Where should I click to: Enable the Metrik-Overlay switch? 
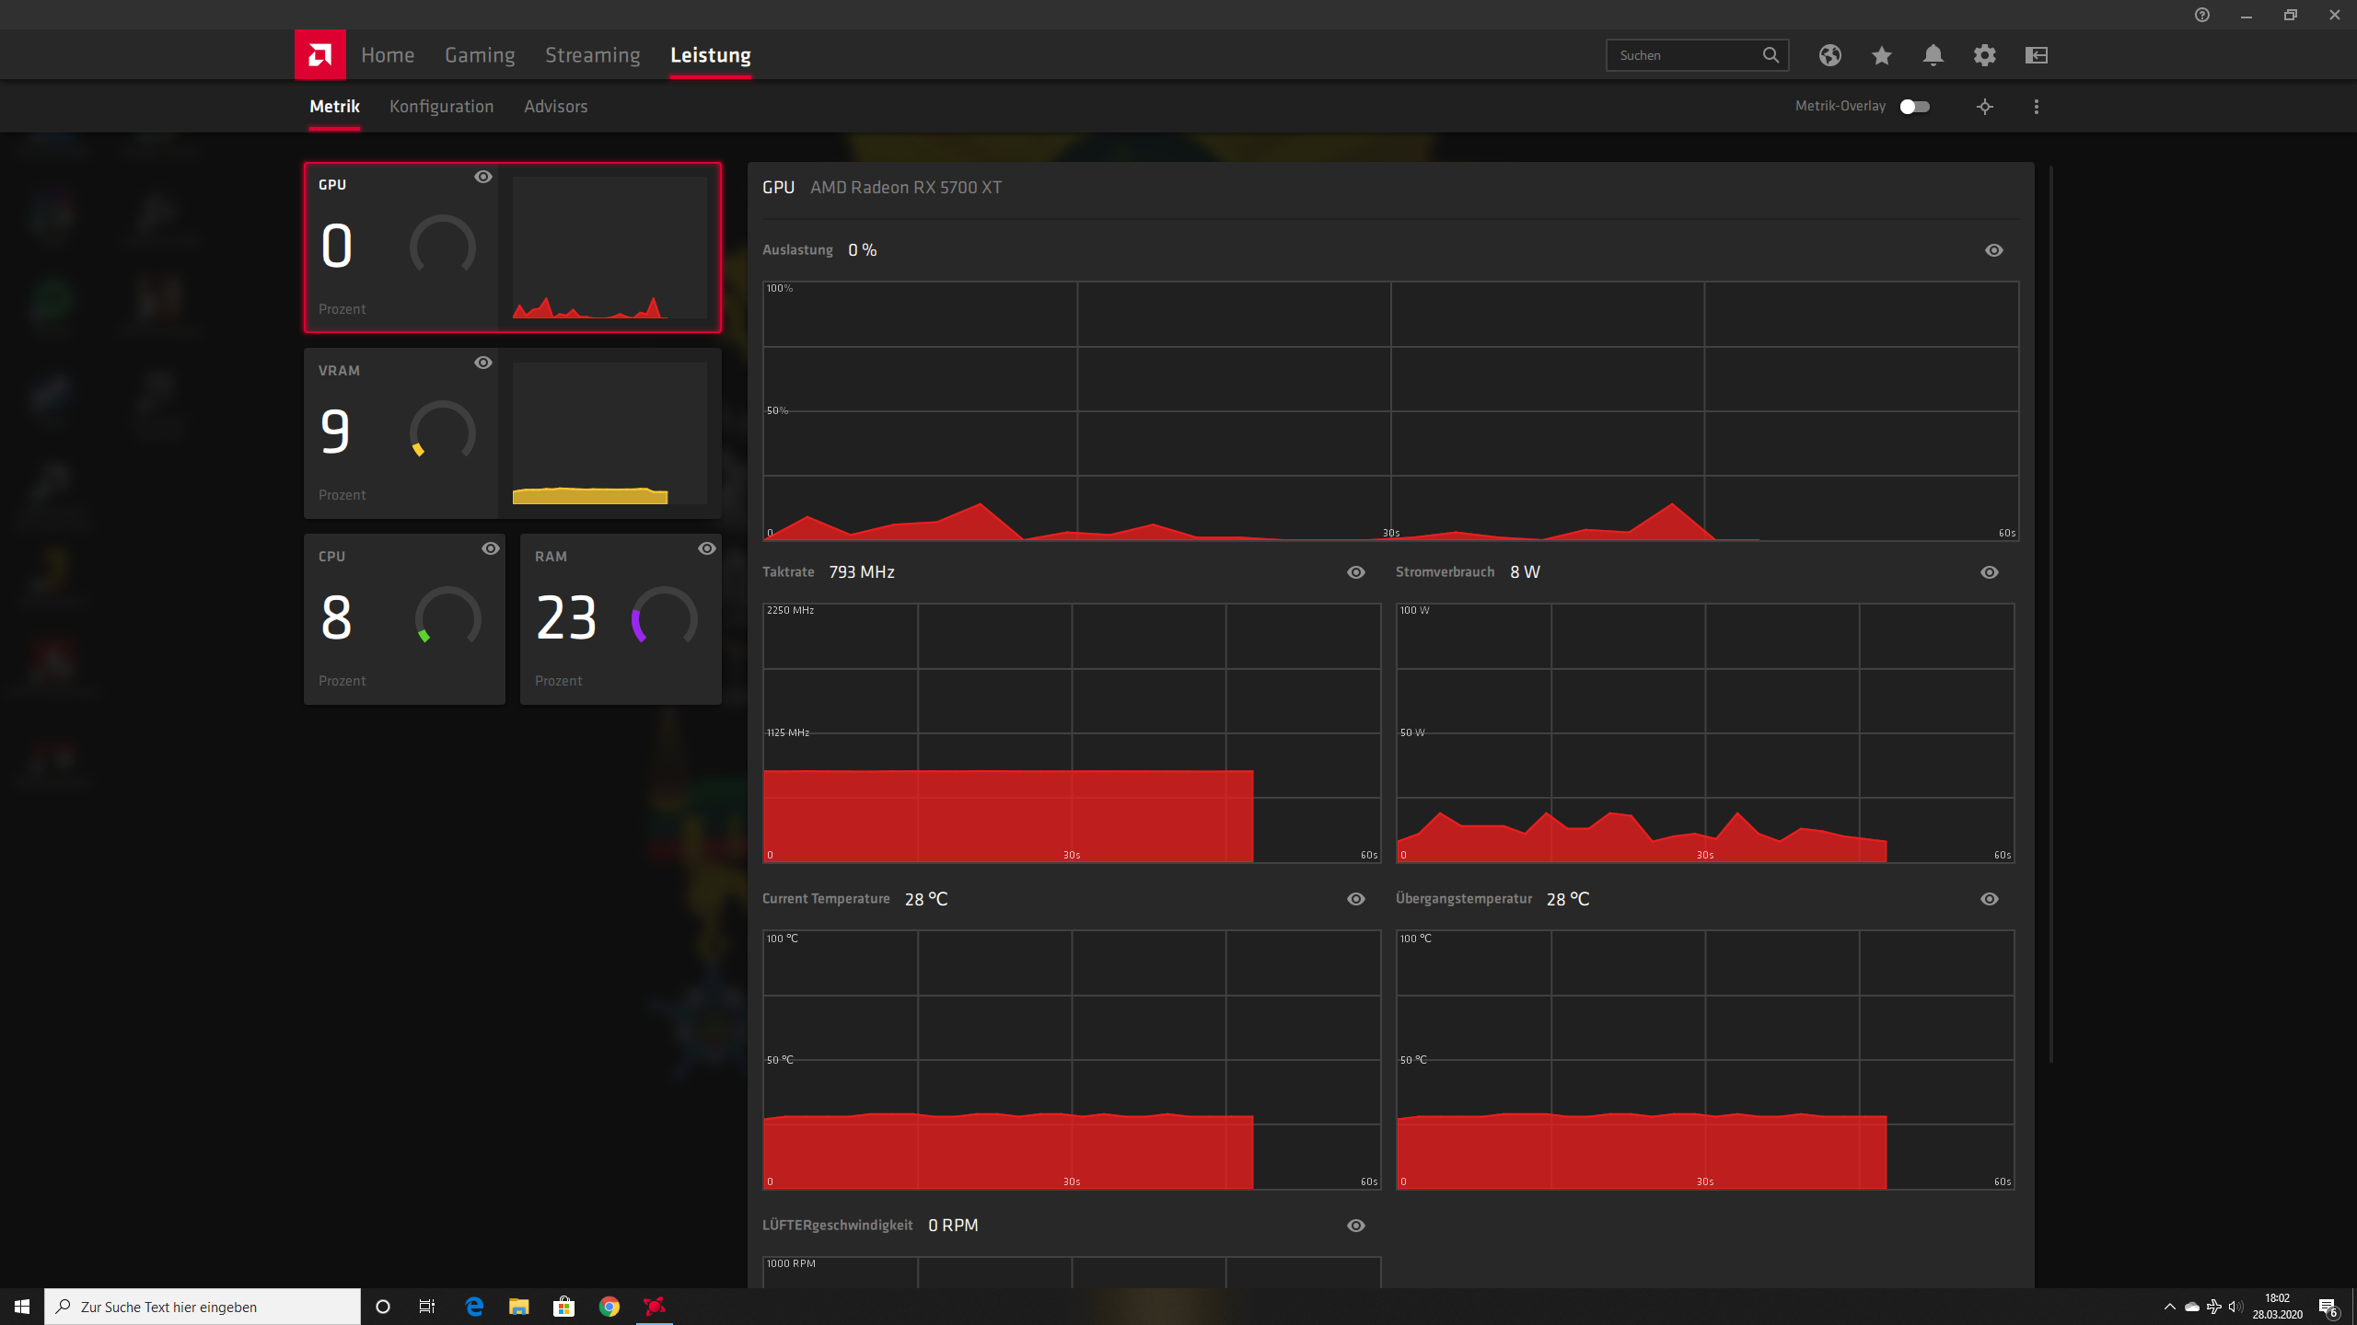click(x=1914, y=107)
